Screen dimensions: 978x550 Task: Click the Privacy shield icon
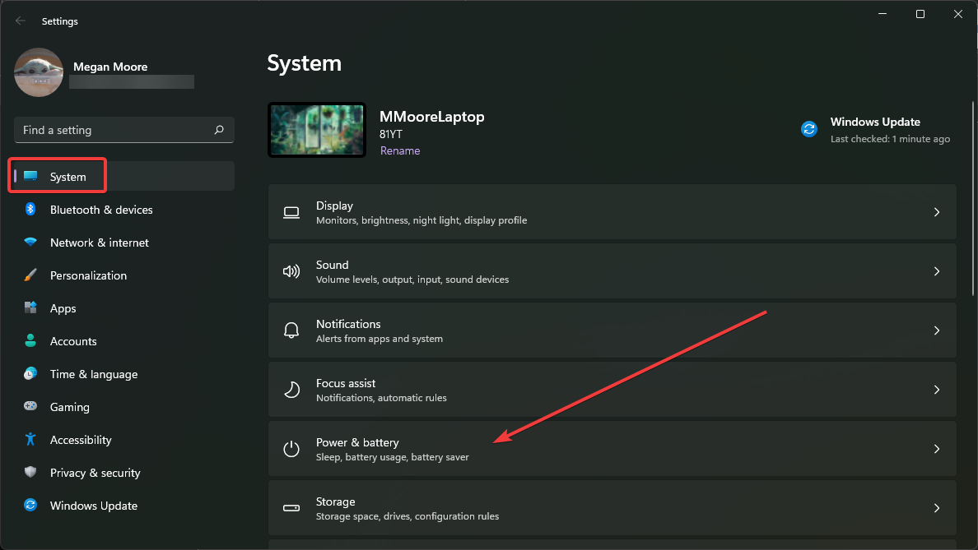coord(30,473)
